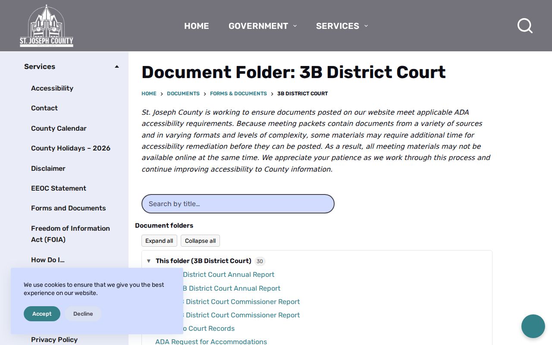Open Accessibility in the sidebar
552x345 pixels.
tap(52, 88)
